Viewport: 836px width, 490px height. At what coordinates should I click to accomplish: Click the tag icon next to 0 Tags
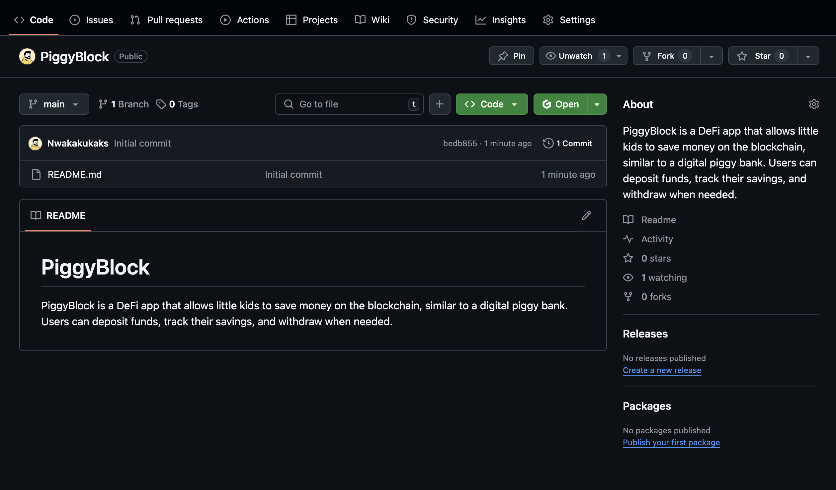pos(161,104)
